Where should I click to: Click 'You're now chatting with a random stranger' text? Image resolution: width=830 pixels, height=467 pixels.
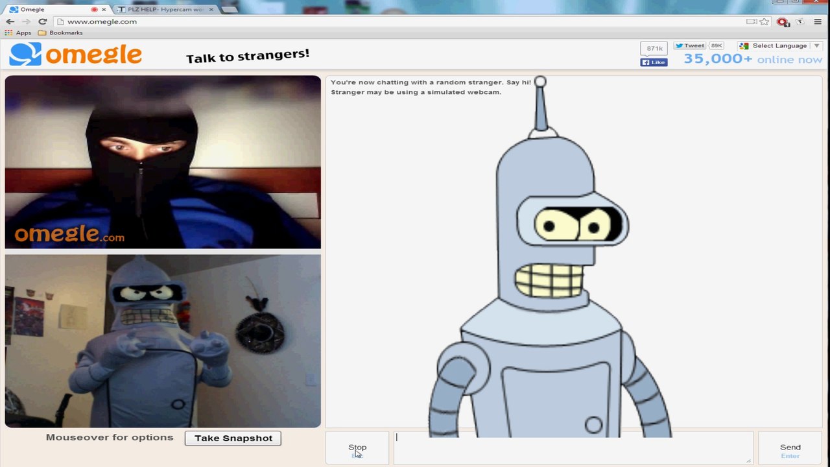[x=431, y=82]
